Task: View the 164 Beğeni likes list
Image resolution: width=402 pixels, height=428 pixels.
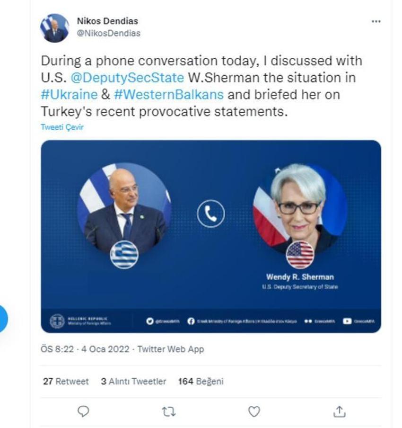Action: click(201, 381)
